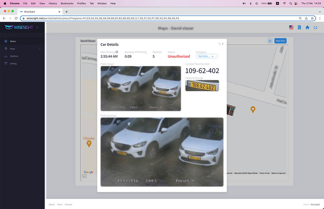This screenshot has width=324, height=209.
Task: Click the home icon in the top bar
Action: 307,27
